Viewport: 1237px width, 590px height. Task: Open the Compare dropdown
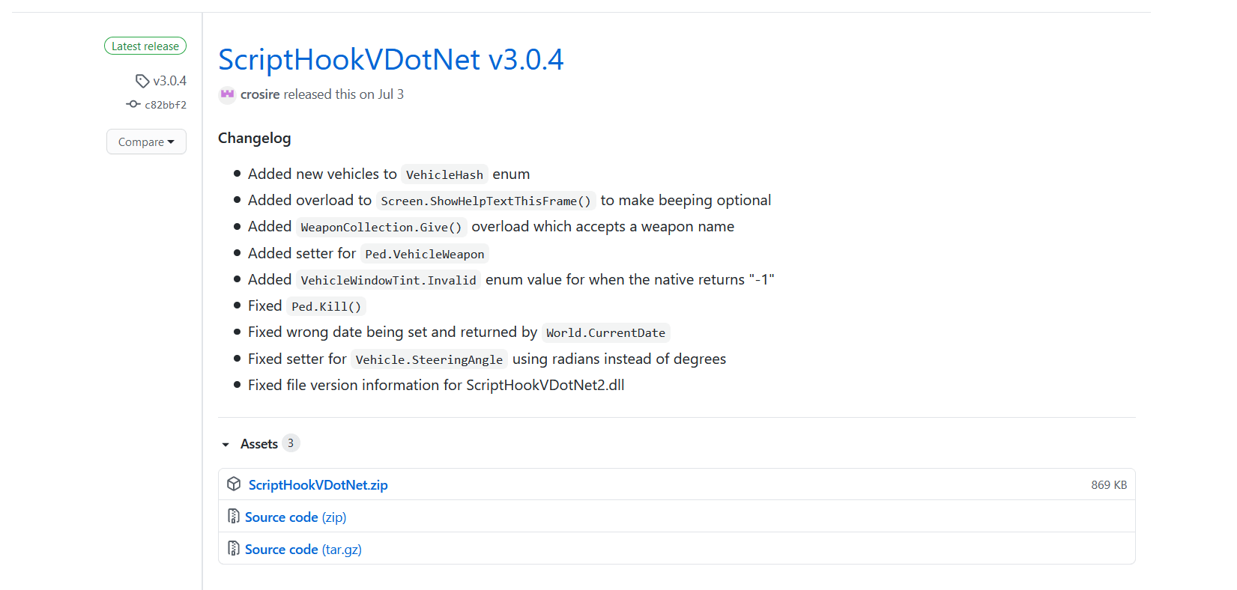(146, 142)
